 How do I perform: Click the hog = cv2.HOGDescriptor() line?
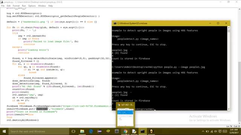tap(24, 13)
